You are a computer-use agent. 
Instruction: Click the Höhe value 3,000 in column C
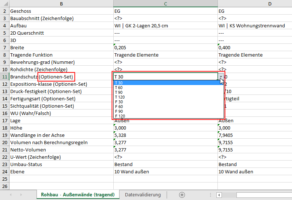tap(165, 128)
